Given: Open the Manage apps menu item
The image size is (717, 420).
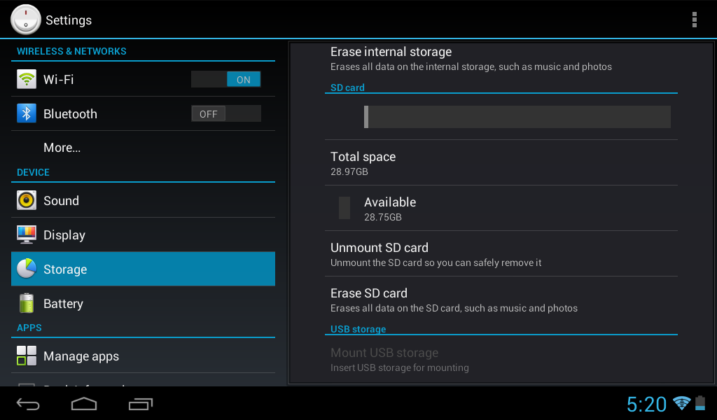Looking at the screenshot, I should point(143,356).
